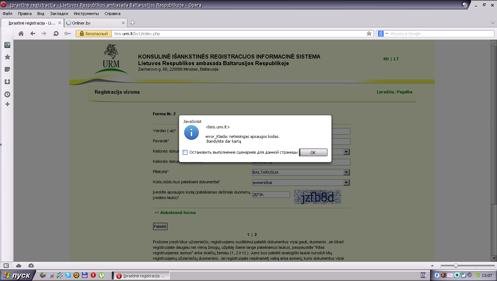Click the floppy disk quick launch icon
Viewport: 497px width, 281px height.
85,275
